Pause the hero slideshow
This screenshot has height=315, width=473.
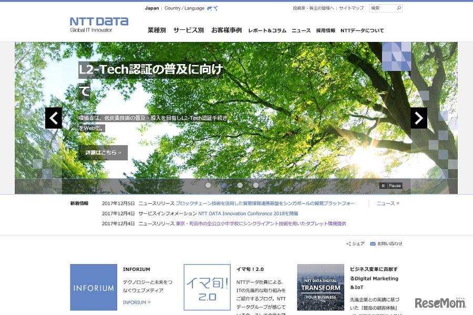tap(391, 186)
